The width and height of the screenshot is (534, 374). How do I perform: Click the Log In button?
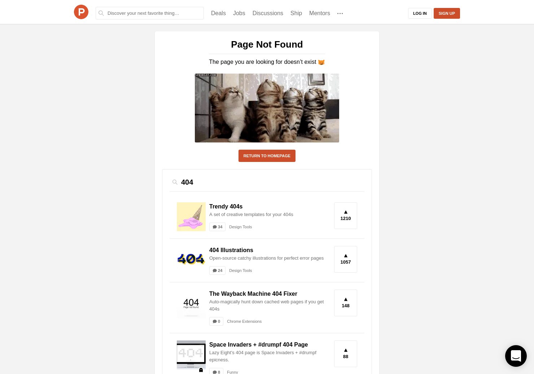click(420, 13)
